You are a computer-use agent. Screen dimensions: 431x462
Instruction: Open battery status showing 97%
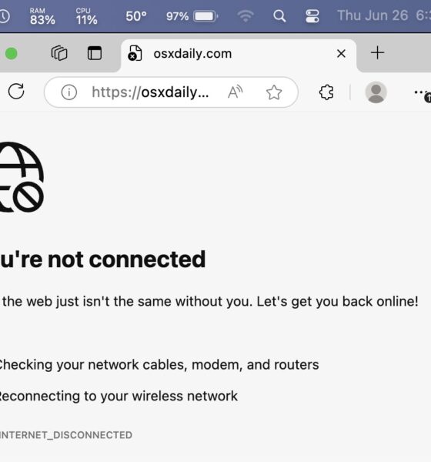(192, 16)
